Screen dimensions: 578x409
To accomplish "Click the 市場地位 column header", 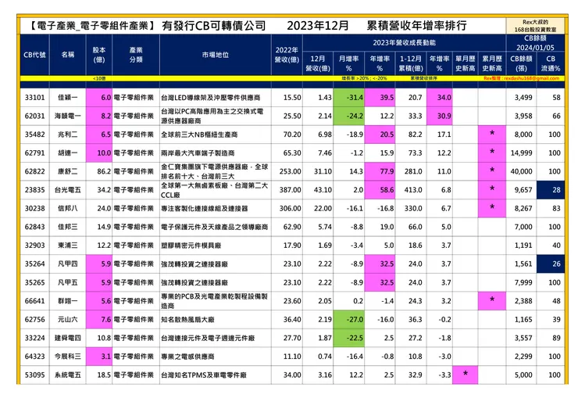I will point(216,55).
